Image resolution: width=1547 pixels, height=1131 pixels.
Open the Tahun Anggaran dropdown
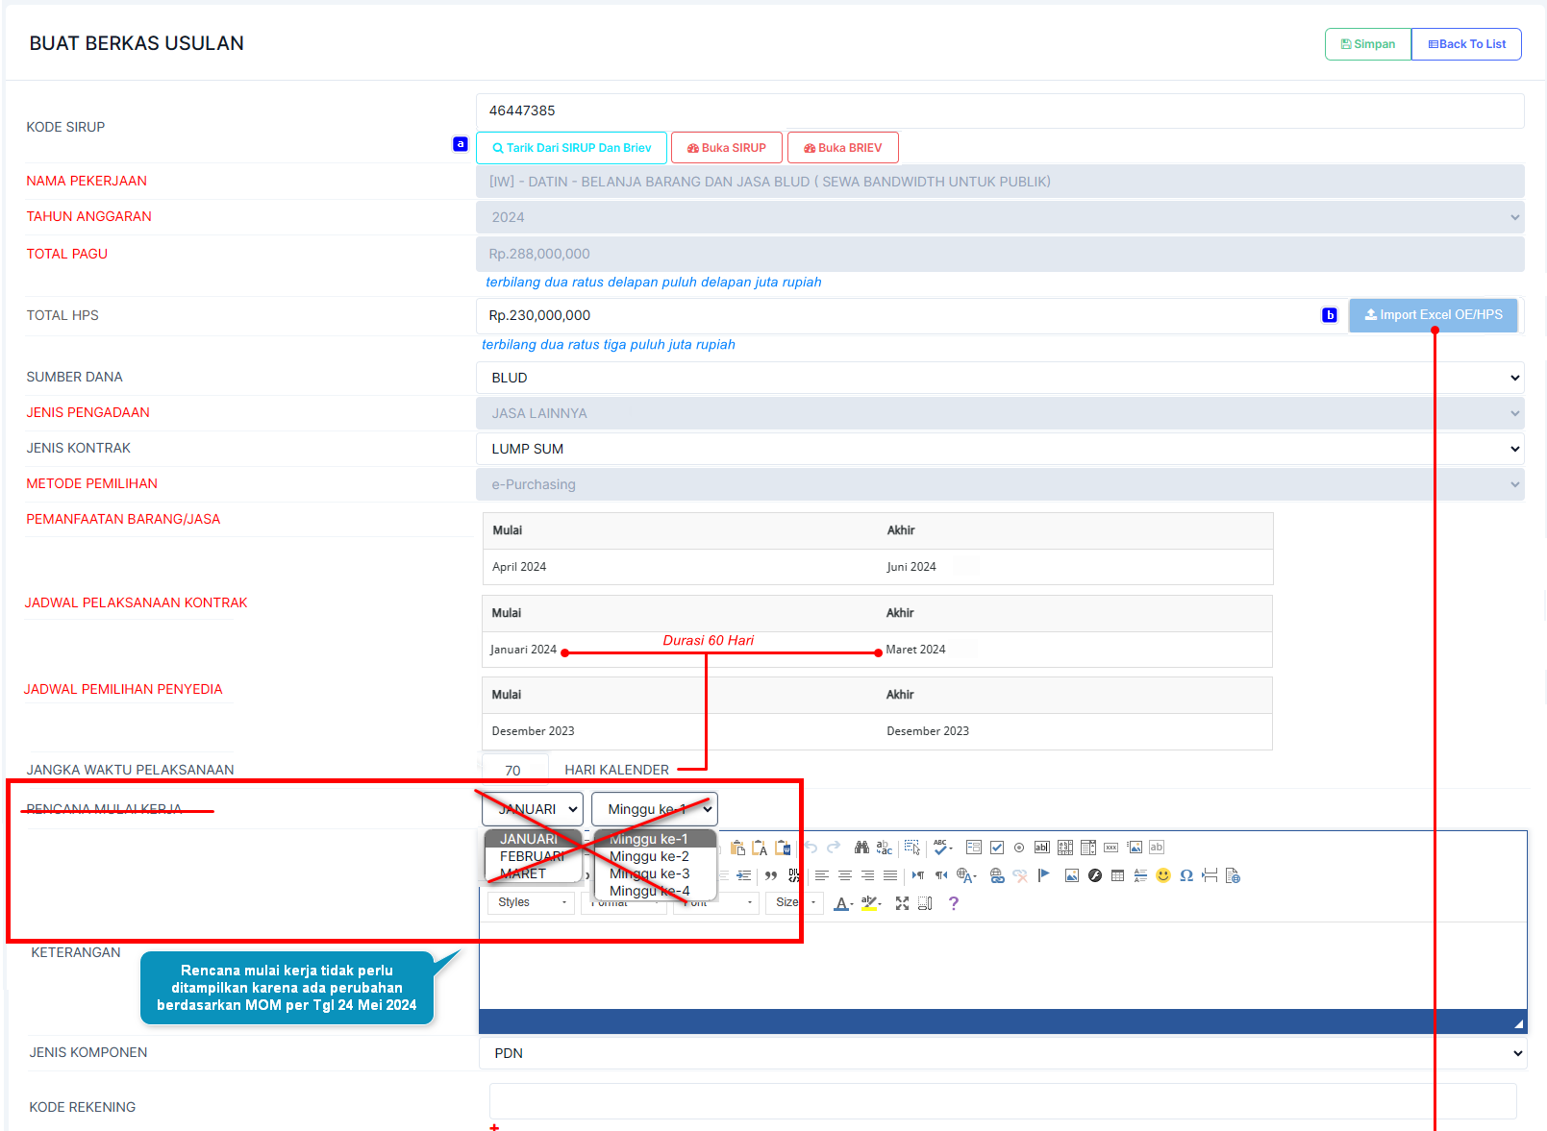pyautogui.click(x=1000, y=217)
